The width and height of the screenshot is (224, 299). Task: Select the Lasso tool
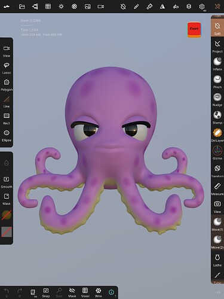click(x=7, y=68)
